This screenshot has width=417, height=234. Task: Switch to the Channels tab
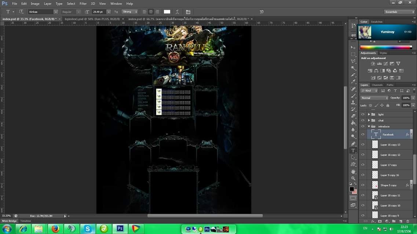click(377, 85)
